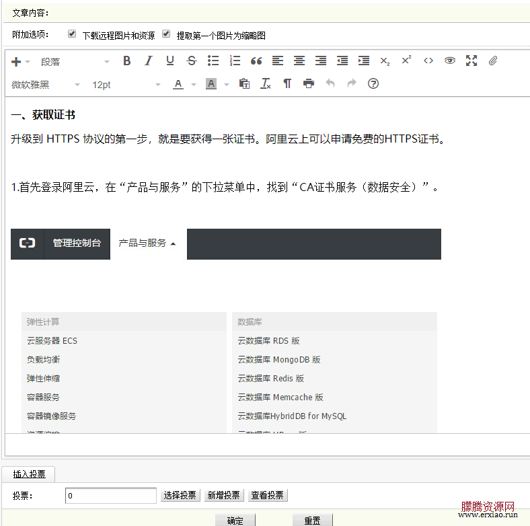
Task: Open the 12pt font size dropdown
Action: (x=126, y=85)
